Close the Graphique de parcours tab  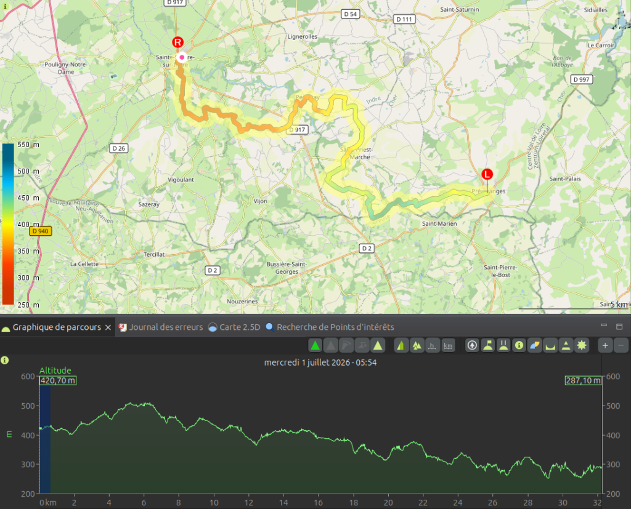108,327
